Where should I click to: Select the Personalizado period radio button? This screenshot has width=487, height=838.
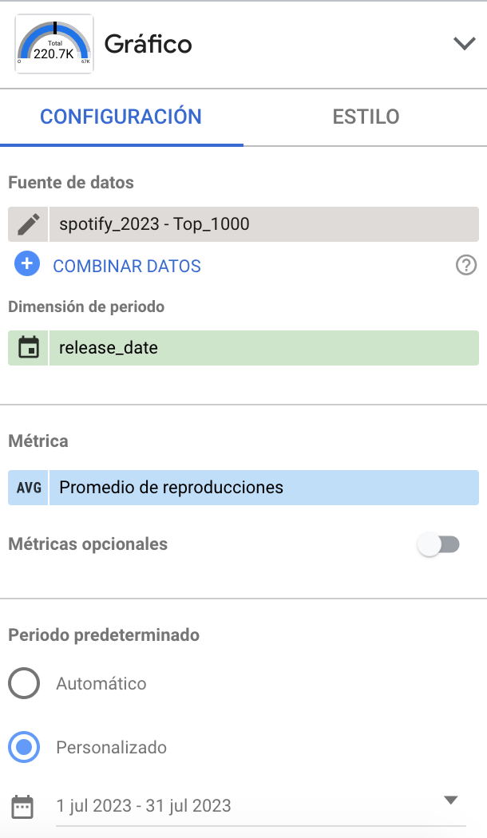(x=24, y=748)
